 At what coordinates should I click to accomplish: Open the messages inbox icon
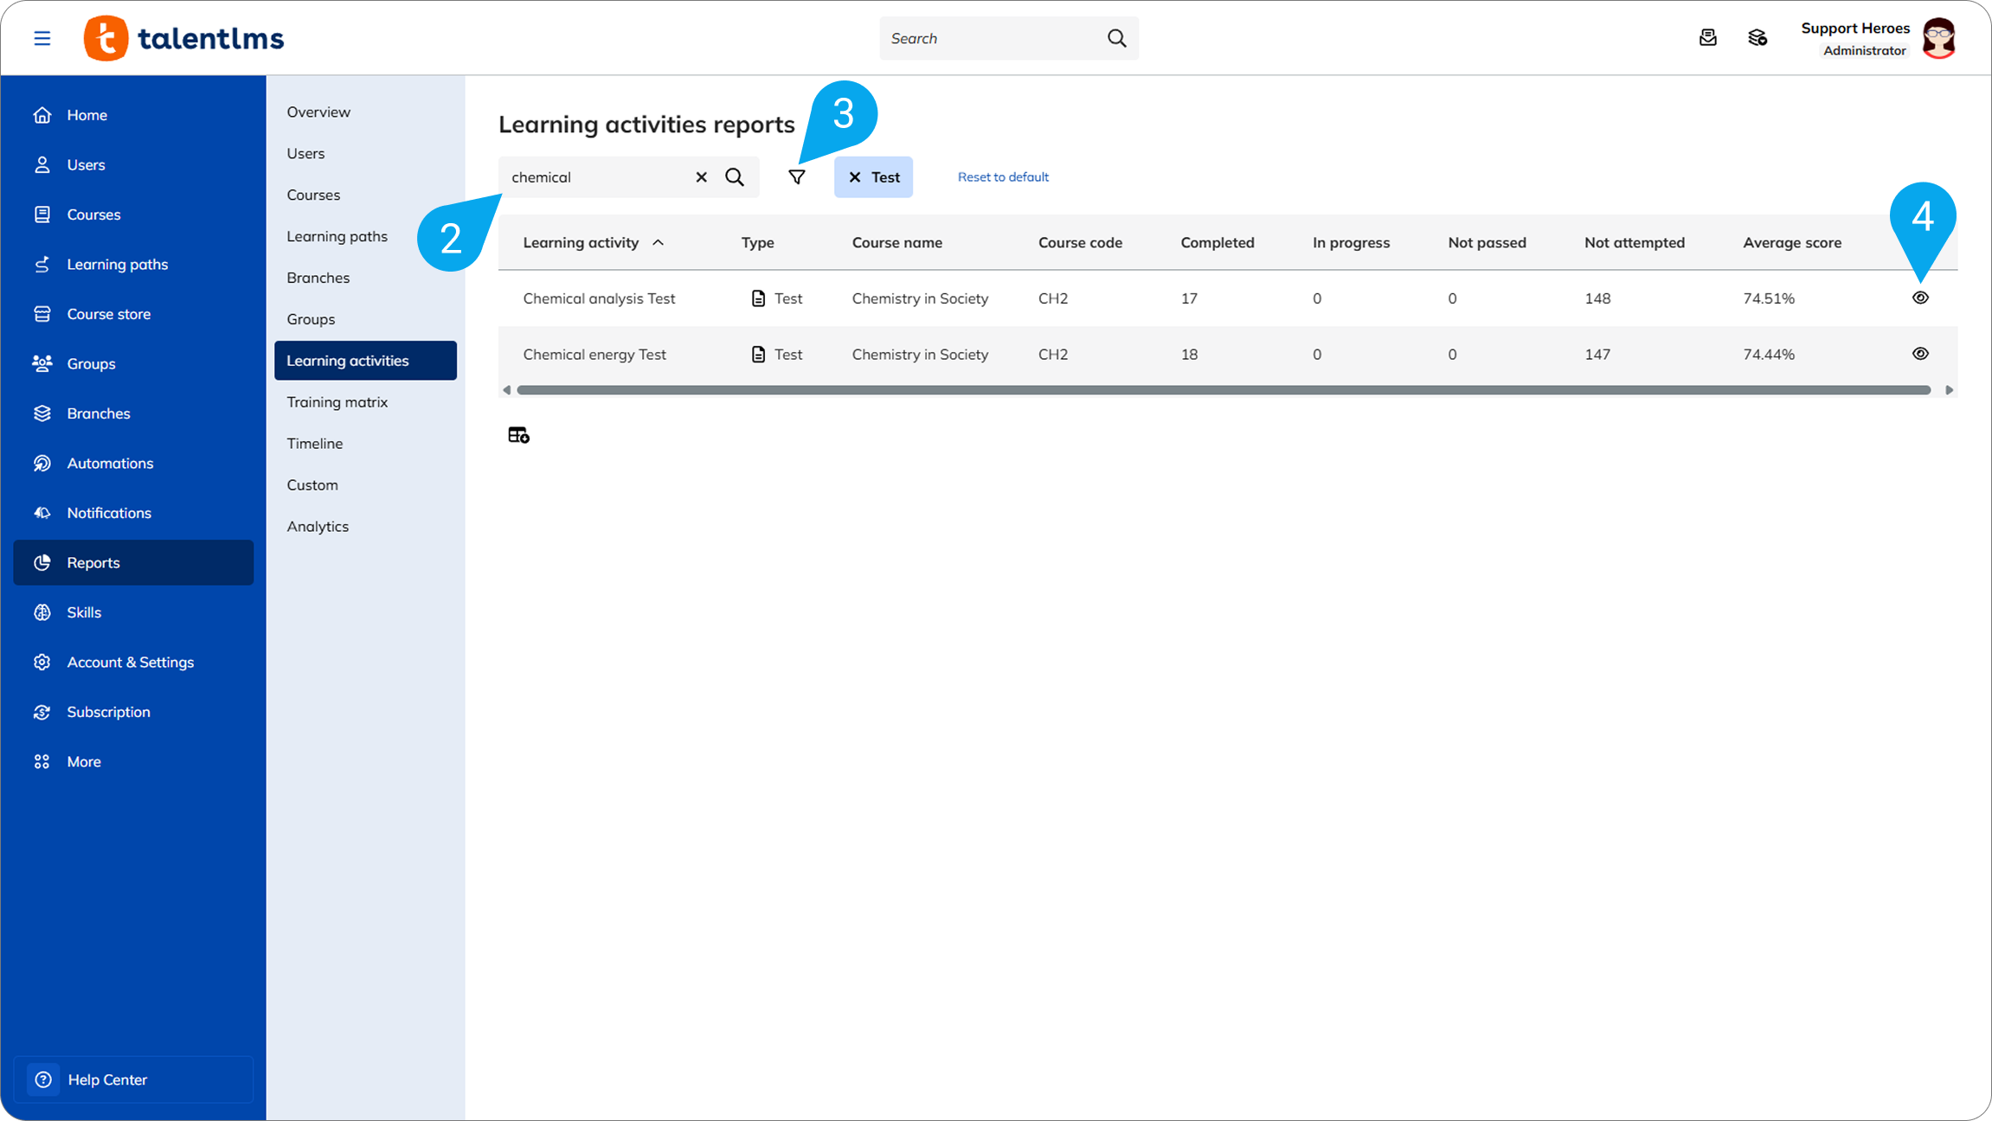(x=1707, y=38)
